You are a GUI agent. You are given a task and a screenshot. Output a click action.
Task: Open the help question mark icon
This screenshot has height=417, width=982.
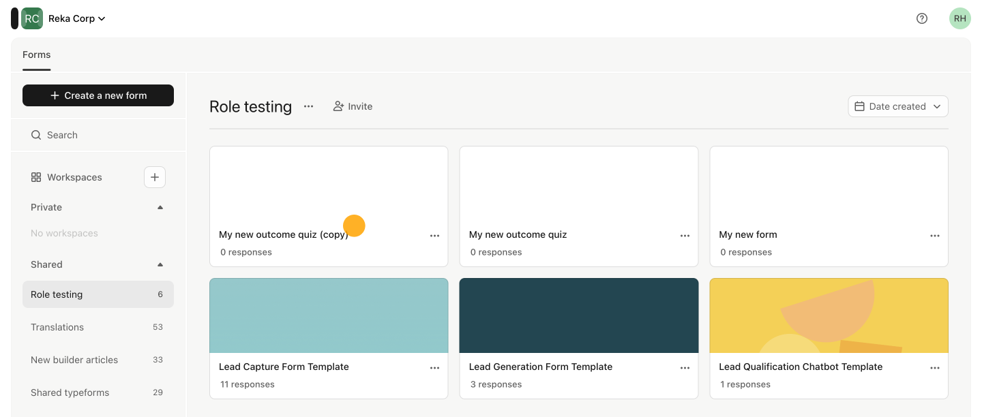coord(922,18)
